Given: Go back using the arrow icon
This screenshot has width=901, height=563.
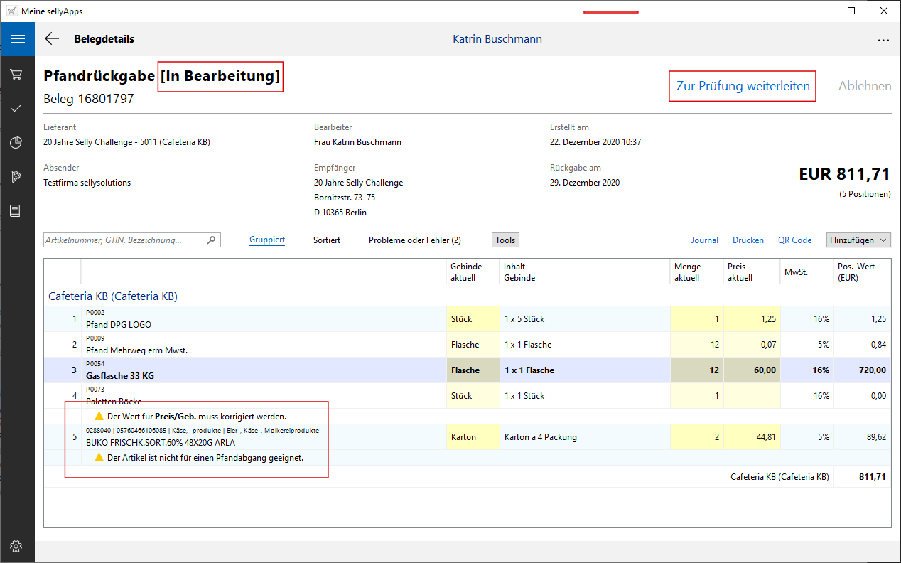Looking at the screenshot, I should tap(52, 39).
